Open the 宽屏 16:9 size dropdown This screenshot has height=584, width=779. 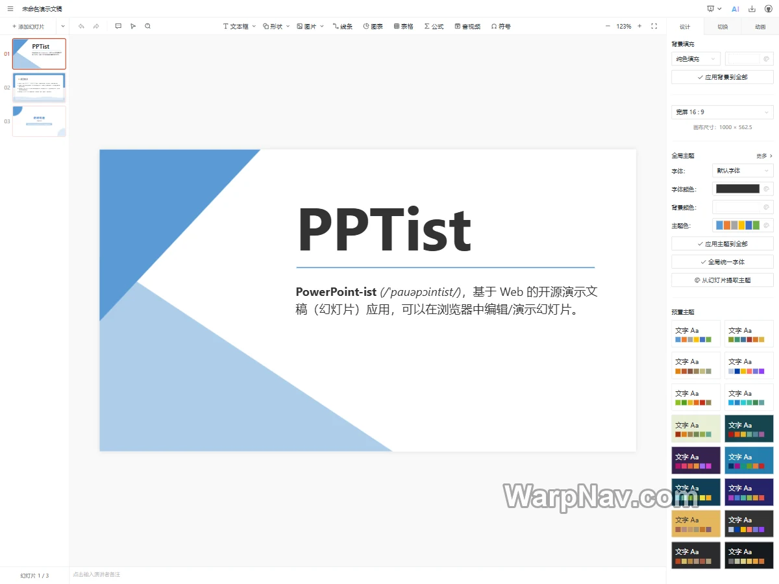pyautogui.click(x=723, y=112)
